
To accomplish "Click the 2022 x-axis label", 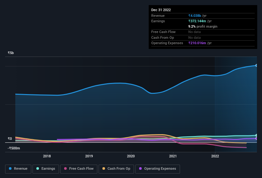I will 215,156.
